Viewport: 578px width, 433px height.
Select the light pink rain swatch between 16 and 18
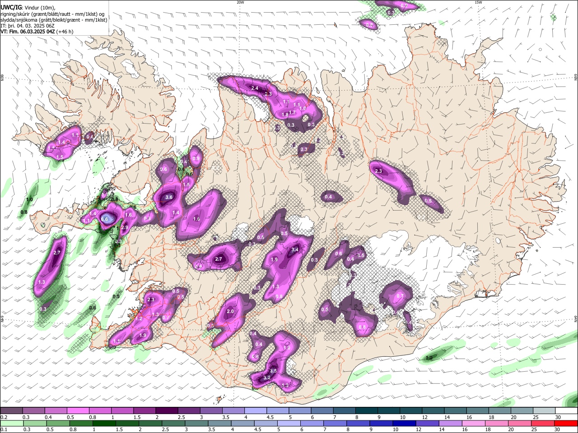point(473,424)
